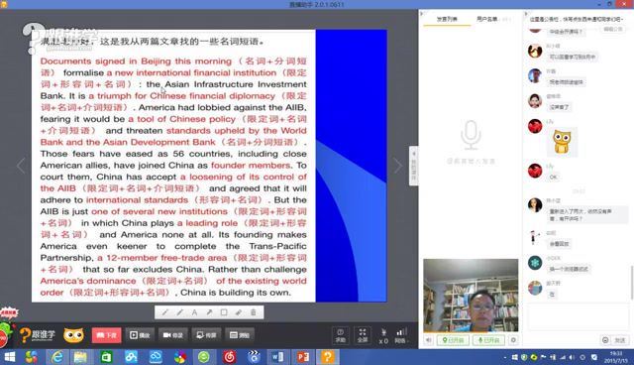Click the owl mascot icon in bottom bar

(73, 335)
